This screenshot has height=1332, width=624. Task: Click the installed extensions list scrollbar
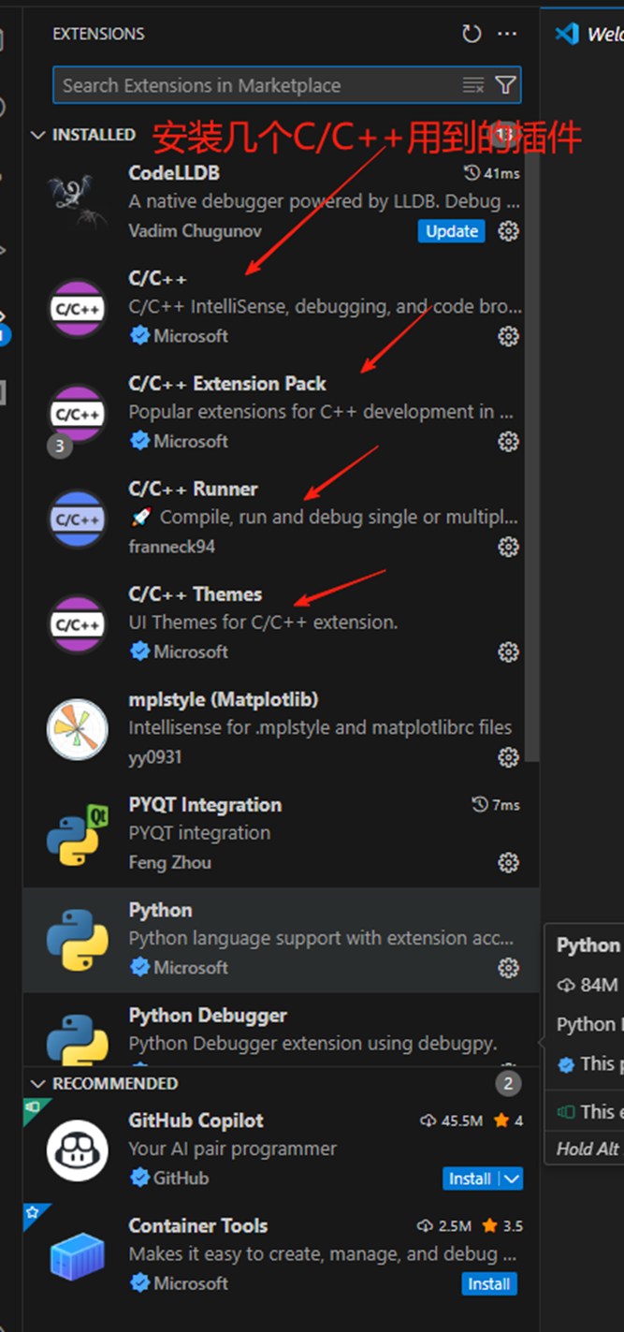(532, 459)
